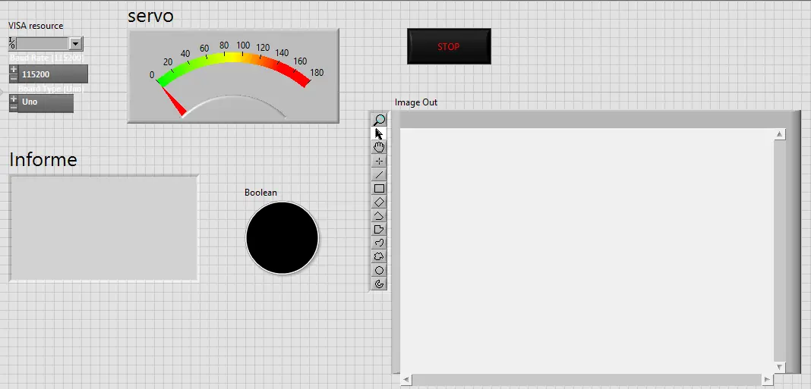
Task: Click inside the Informe text box
Action: [x=104, y=227]
